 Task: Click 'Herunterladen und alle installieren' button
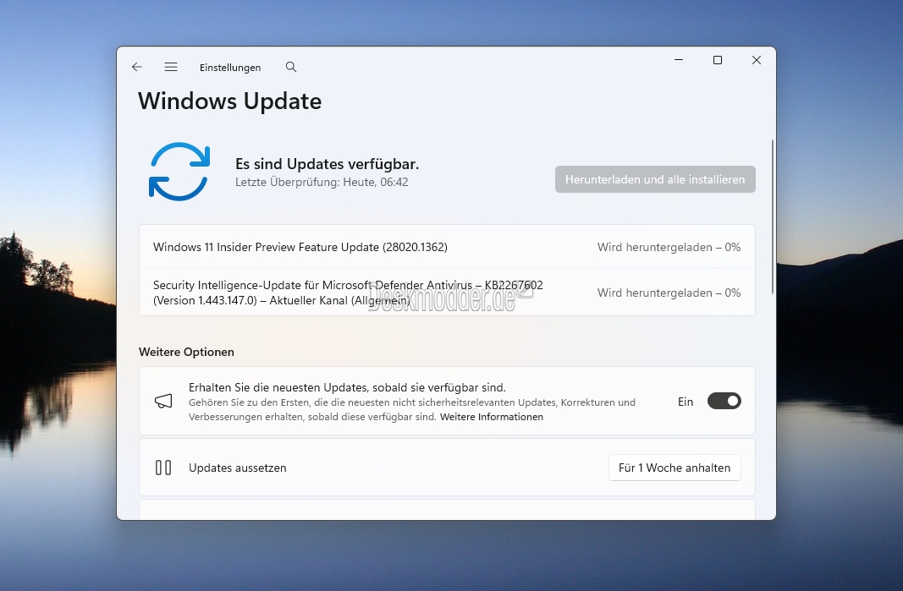(x=655, y=179)
